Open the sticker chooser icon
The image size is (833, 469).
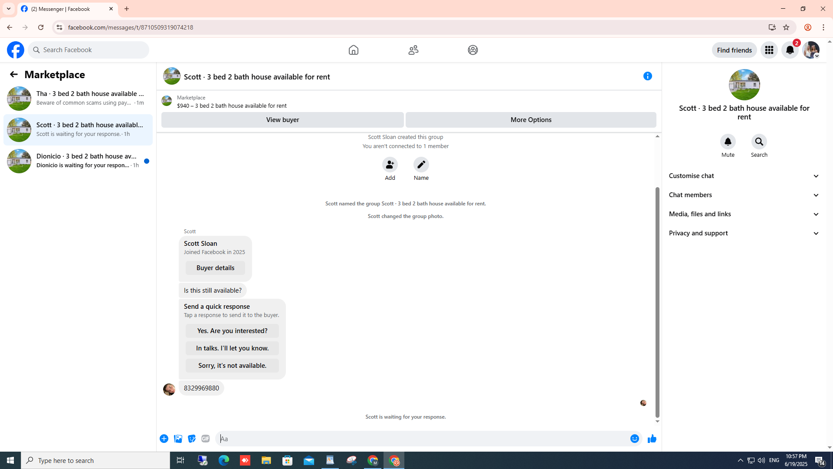click(x=192, y=439)
